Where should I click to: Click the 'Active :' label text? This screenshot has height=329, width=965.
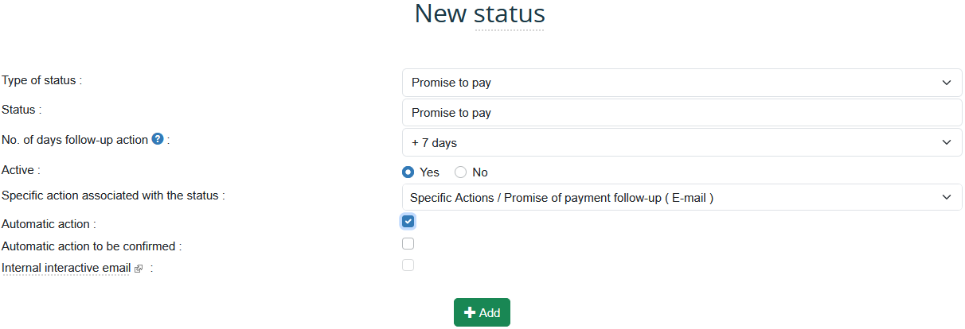21,169
